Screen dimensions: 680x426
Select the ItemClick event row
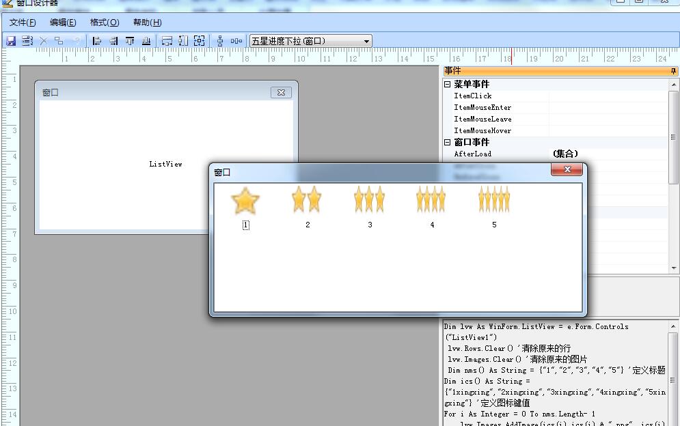pos(556,96)
